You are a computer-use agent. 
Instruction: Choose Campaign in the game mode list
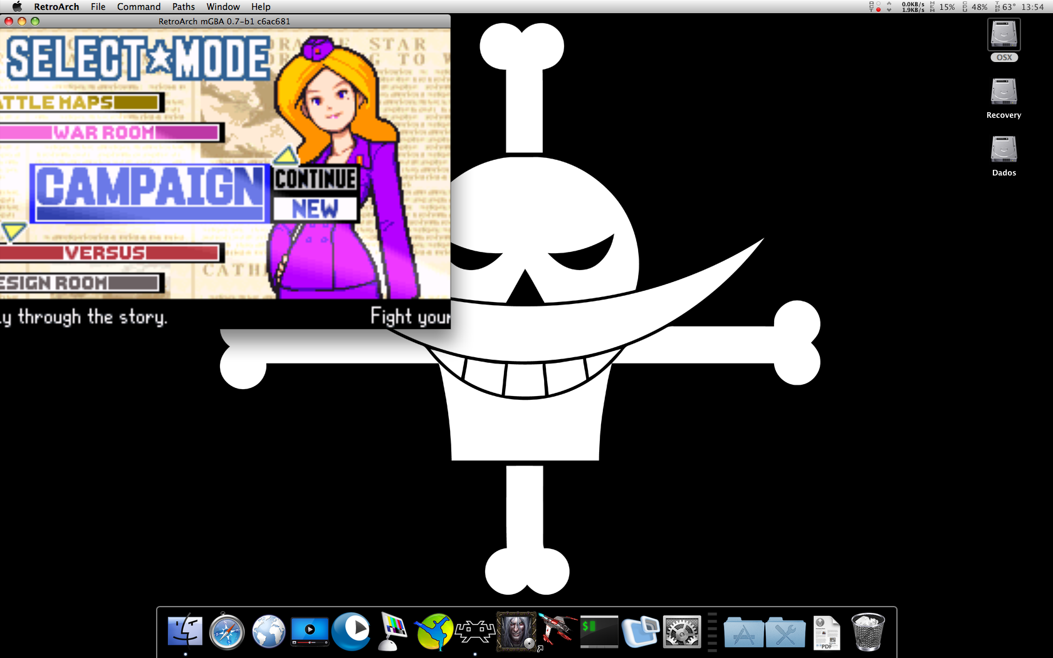pyautogui.click(x=150, y=193)
